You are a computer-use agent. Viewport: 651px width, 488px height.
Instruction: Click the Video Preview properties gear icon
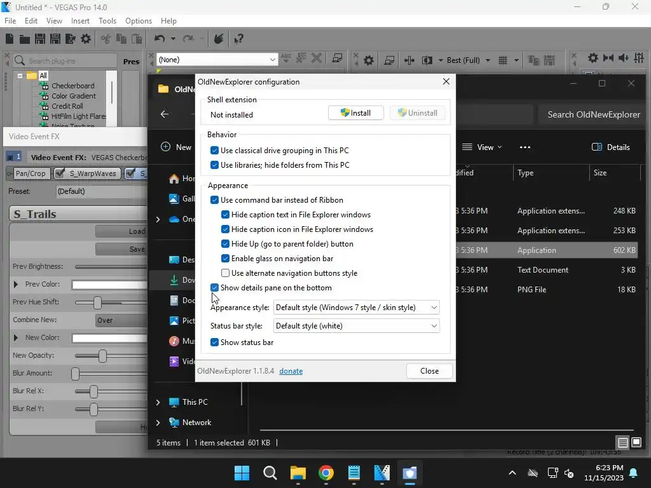pyautogui.click(x=369, y=60)
